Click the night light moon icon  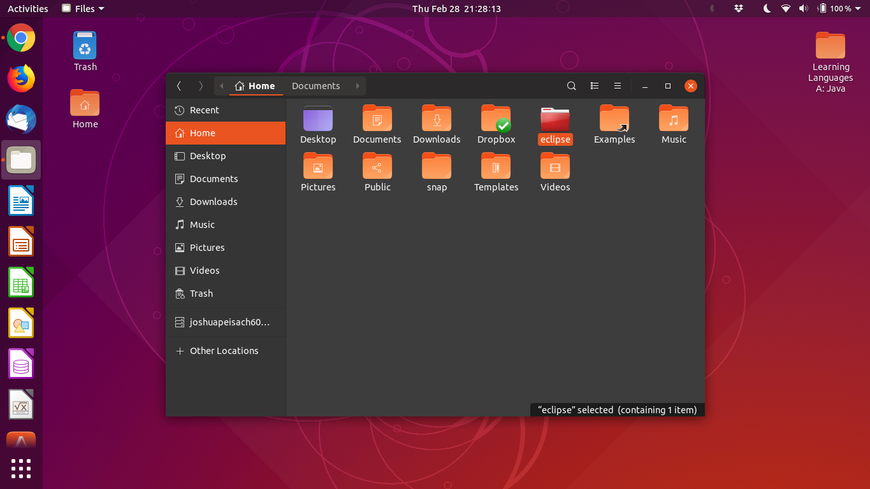[767, 9]
